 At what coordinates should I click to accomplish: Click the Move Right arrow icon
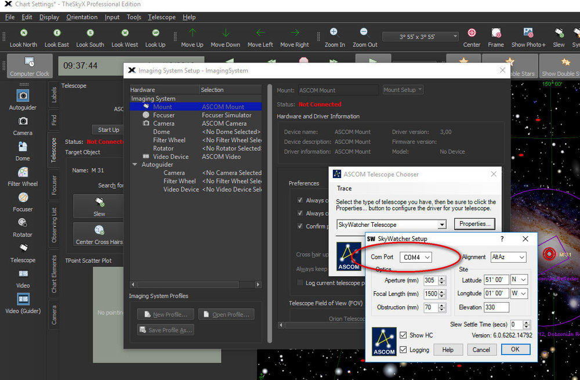pos(295,33)
